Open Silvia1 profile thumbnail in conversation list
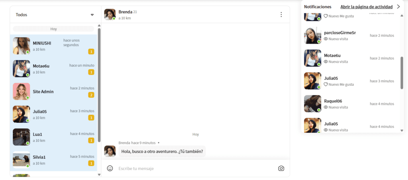The width and height of the screenshot is (408, 180). pyautogui.click(x=22, y=160)
